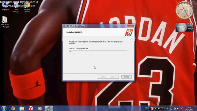Click the installer icon in title bar
The width and height of the screenshot is (197, 111).
[64, 26]
